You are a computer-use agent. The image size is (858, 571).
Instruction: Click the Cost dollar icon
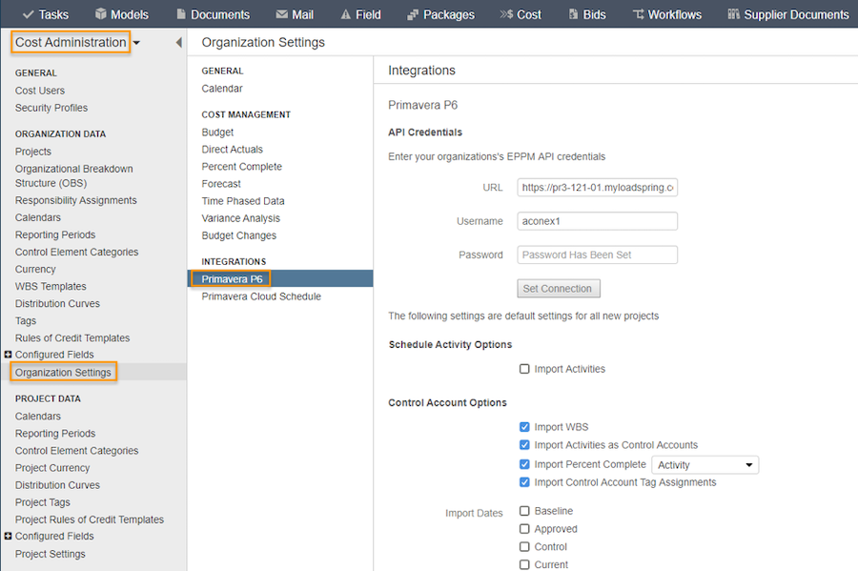click(x=506, y=14)
